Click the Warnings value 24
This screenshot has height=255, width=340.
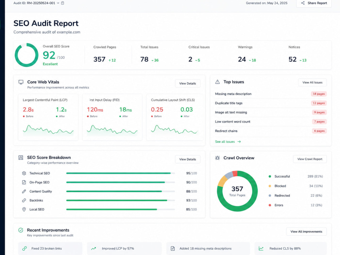pos(242,59)
